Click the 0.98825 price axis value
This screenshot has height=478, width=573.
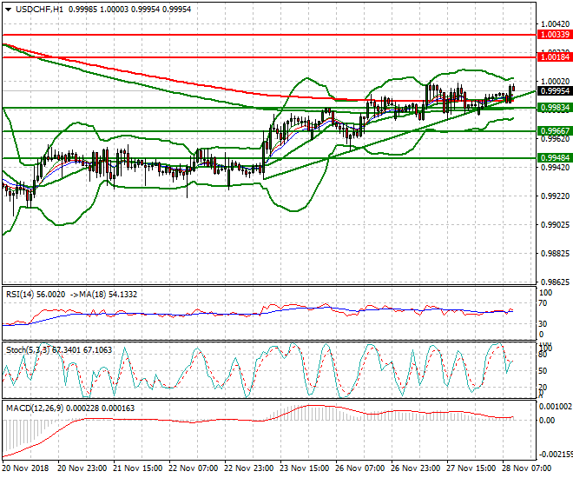pyautogui.click(x=555, y=254)
